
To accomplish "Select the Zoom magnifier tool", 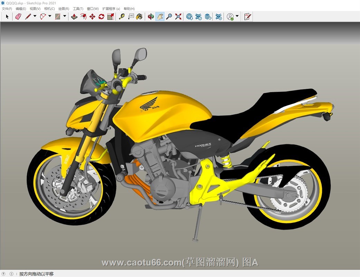I will (x=169, y=16).
